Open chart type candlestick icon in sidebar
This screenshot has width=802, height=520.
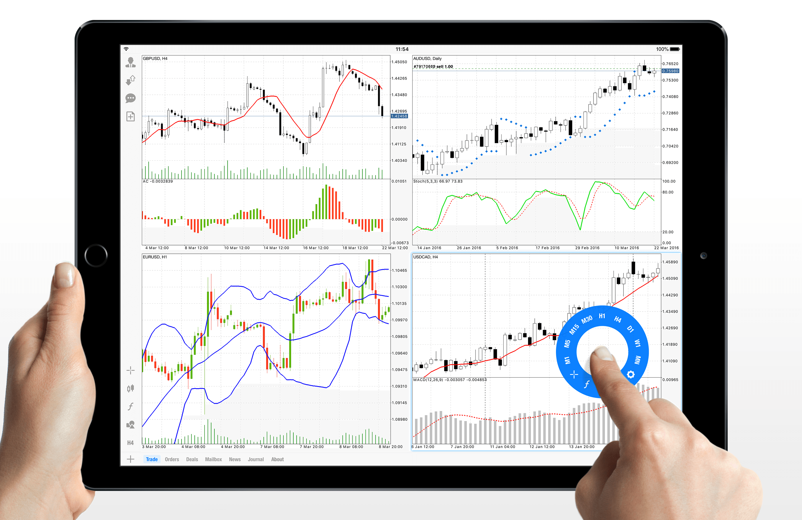pyautogui.click(x=130, y=388)
